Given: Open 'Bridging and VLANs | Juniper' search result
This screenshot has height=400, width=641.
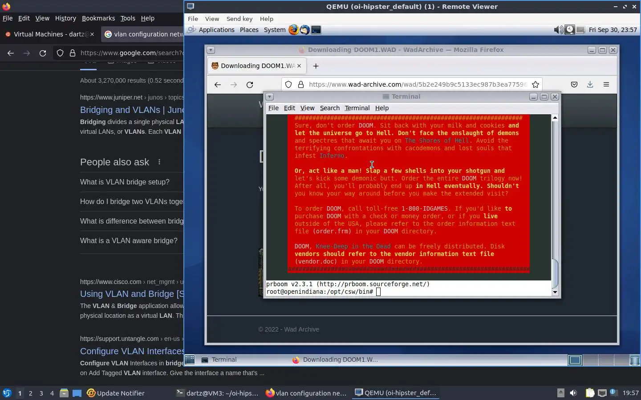Looking at the screenshot, I should pos(132,110).
